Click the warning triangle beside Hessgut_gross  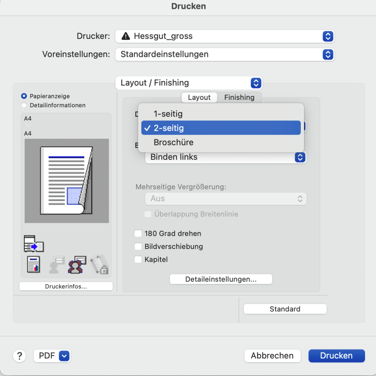126,36
